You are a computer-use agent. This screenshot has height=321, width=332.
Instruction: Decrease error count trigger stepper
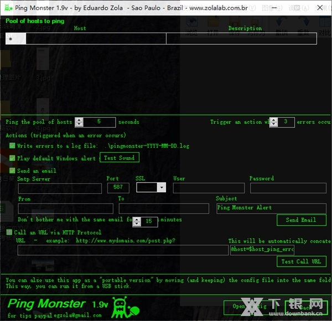(274, 125)
